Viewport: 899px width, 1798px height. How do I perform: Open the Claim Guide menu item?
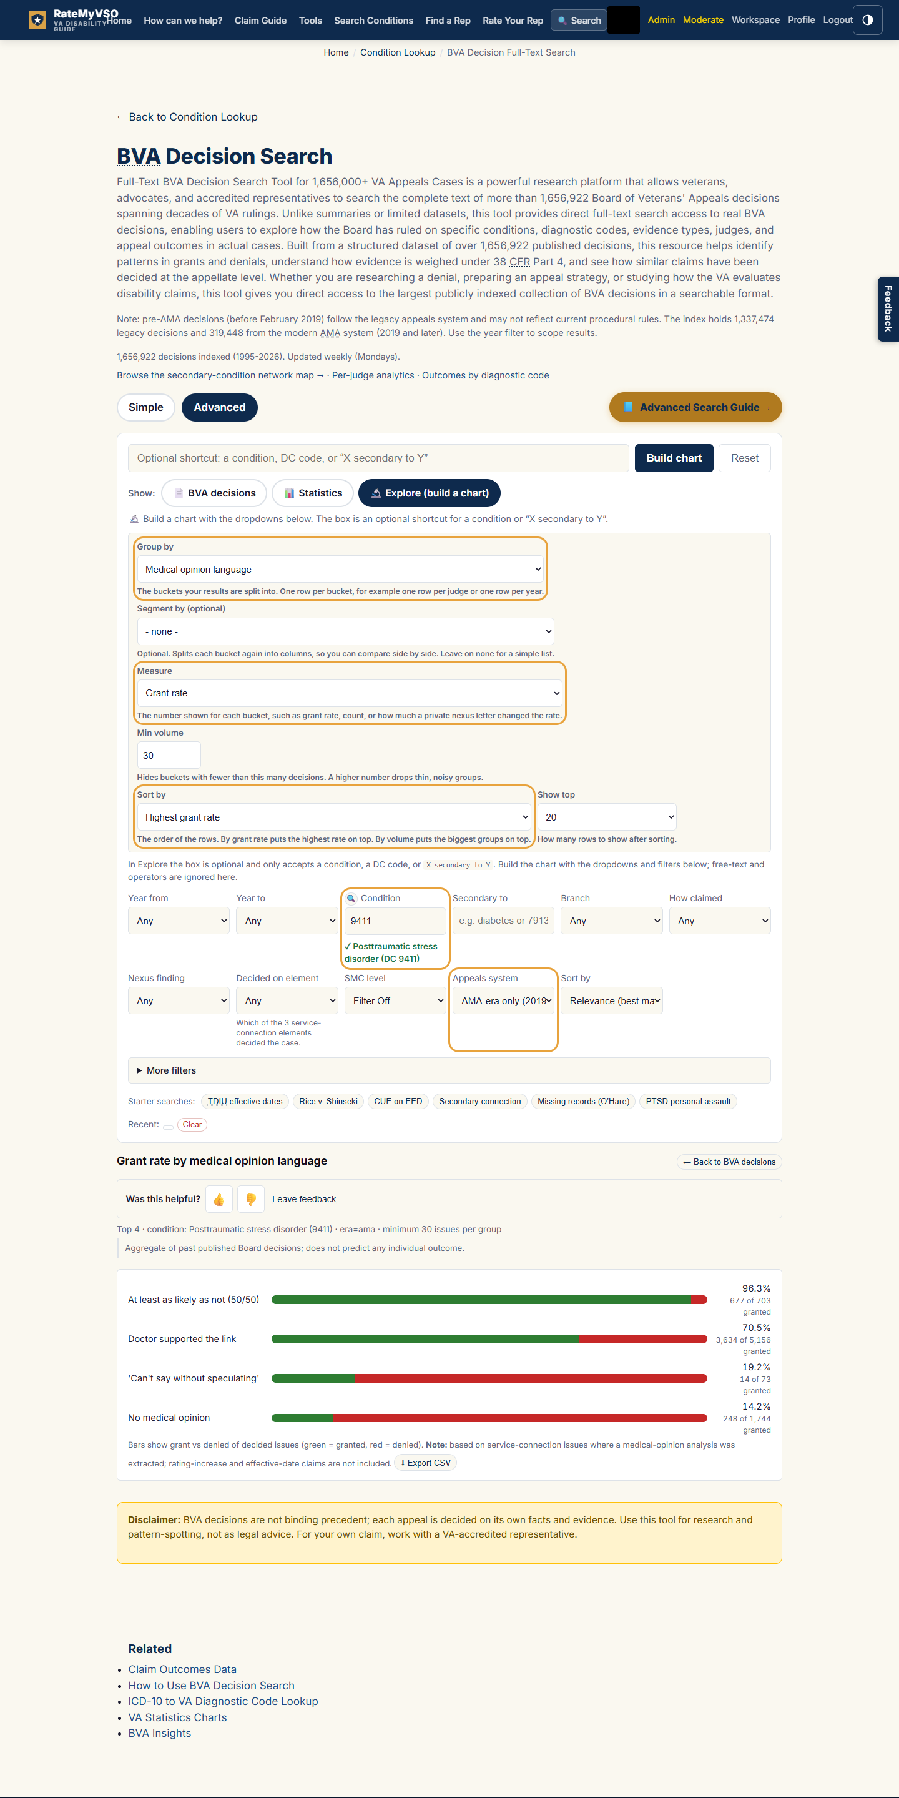(260, 20)
